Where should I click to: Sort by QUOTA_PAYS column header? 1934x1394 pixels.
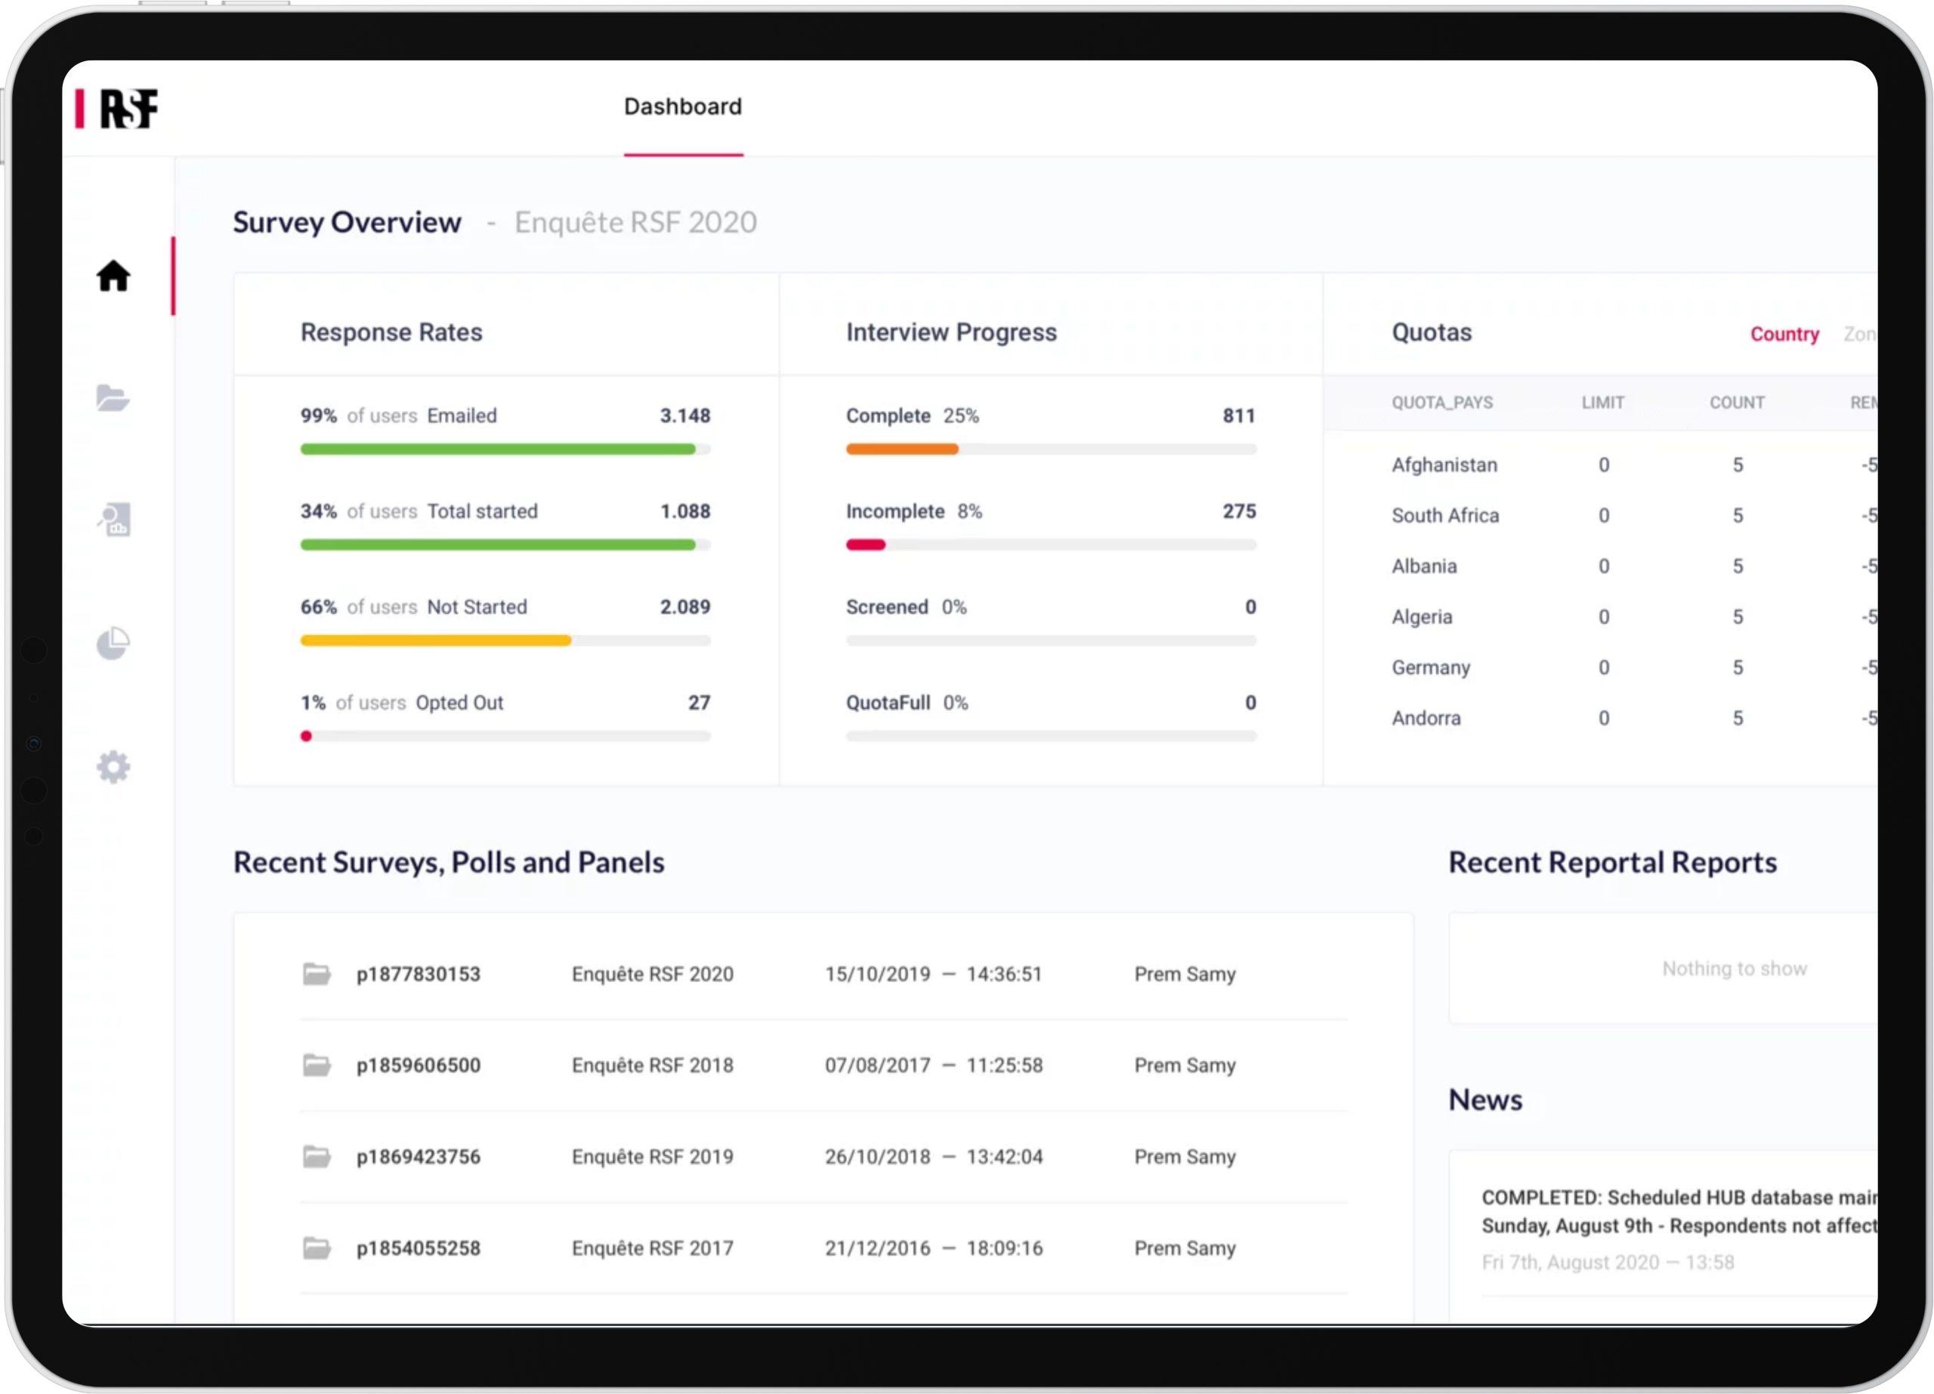pyautogui.click(x=1441, y=403)
